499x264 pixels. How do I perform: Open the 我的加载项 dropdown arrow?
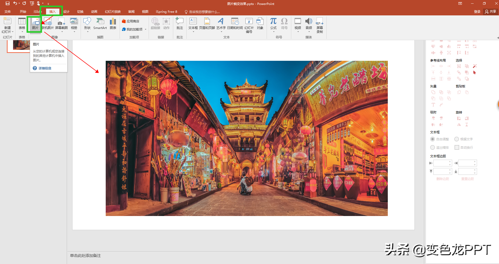click(x=145, y=29)
